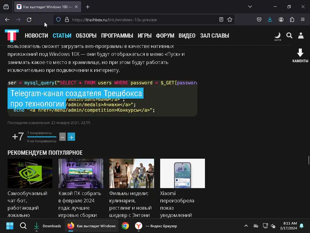
Task: Open the user profile icon on site
Action: point(301,35)
